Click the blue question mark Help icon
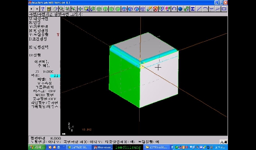This screenshot has width=256, height=150. click(x=43, y=9)
